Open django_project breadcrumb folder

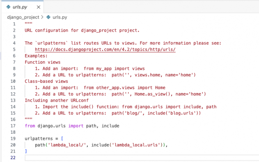pyautogui.click(x=23, y=17)
